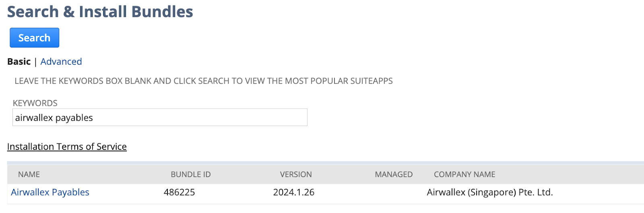Viewport: 644px width, 213px height.
Task: Click the COMPANY NAME column header
Action: tap(464, 174)
